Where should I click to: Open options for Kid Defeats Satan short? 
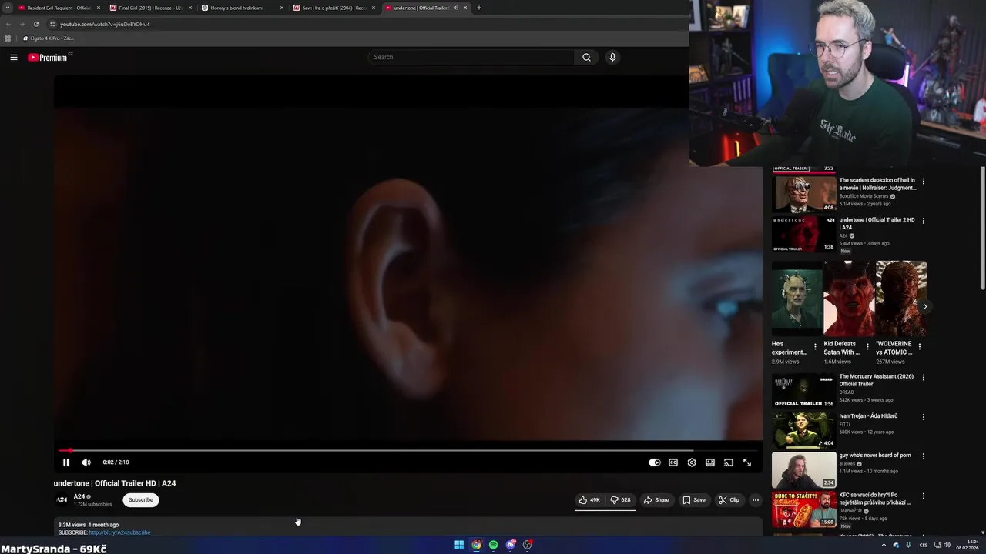[x=867, y=347]
